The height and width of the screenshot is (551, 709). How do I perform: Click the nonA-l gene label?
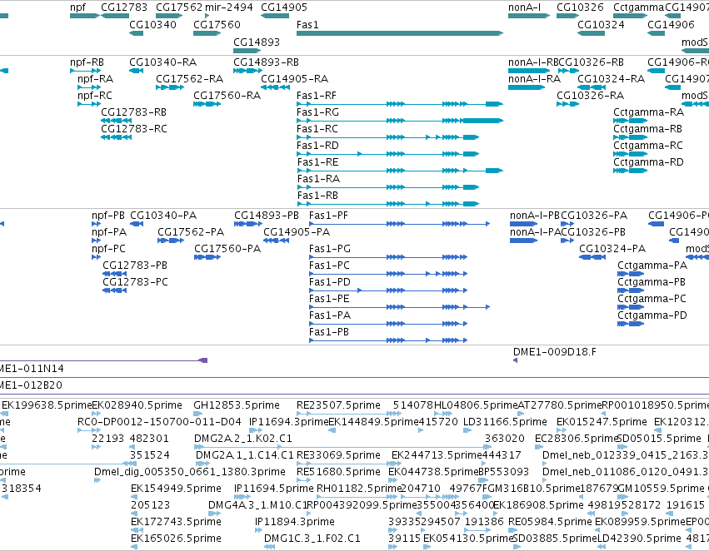pyautogui.click(x=525, y=7)
